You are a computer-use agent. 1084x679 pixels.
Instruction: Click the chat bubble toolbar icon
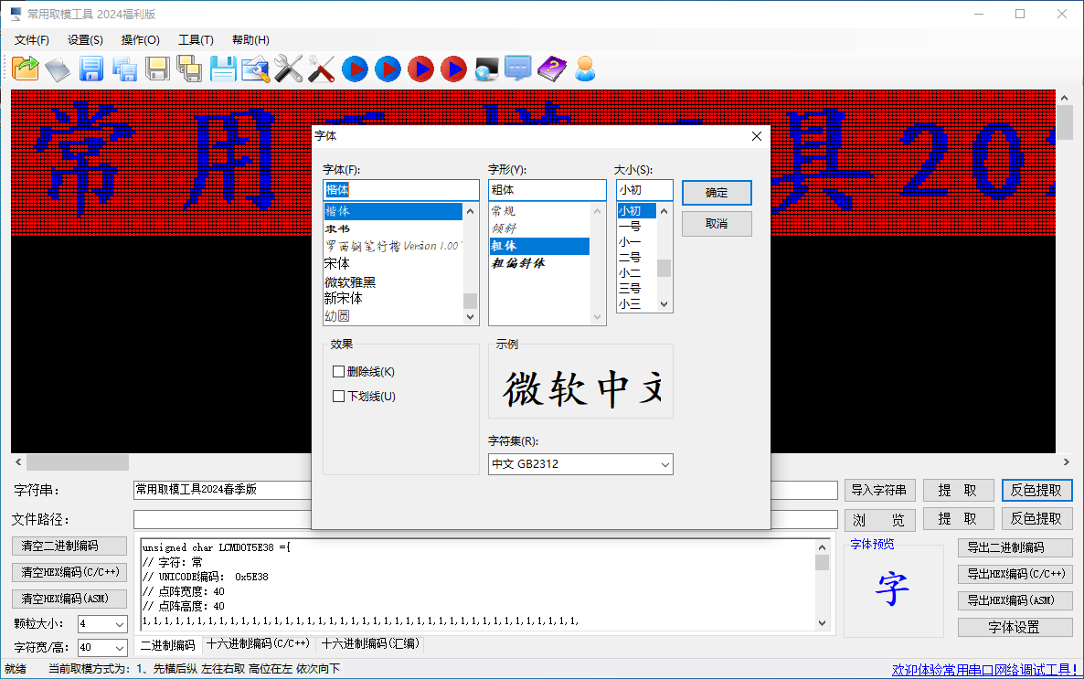518,69
